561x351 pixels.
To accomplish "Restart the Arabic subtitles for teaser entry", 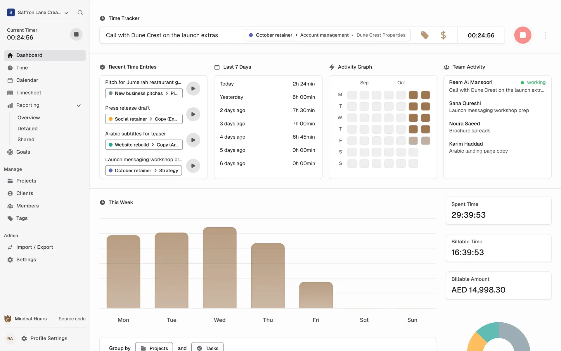I will [x=193, y=140].
